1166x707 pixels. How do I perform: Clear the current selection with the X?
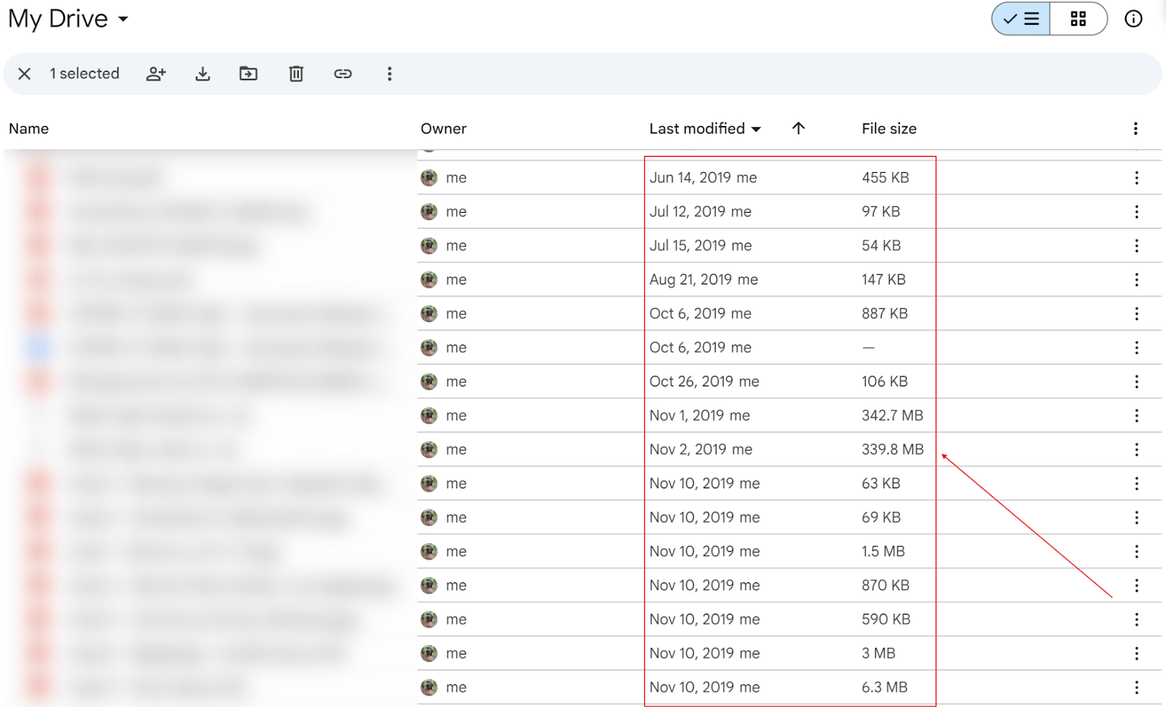[25, 74]
